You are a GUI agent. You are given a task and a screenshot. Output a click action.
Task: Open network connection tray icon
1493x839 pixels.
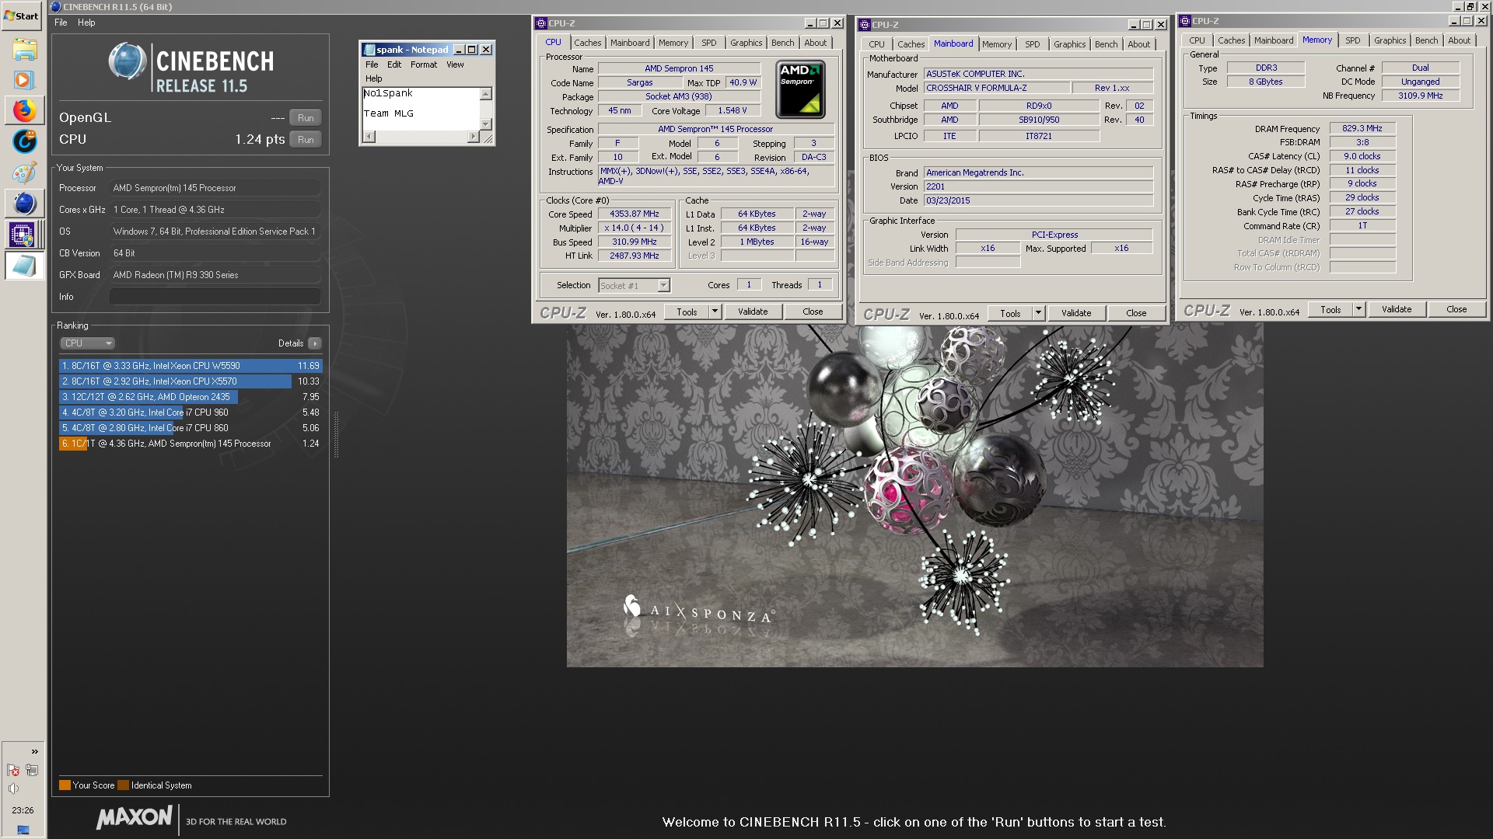click(x=32, y=770)
